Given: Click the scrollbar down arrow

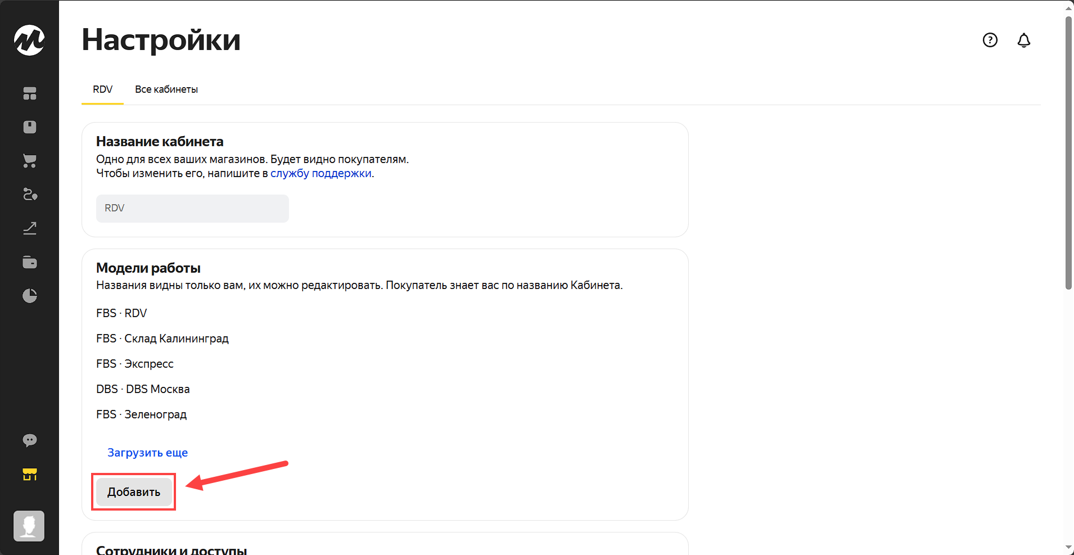Looking at the screenshot, I should point(1068,548).
